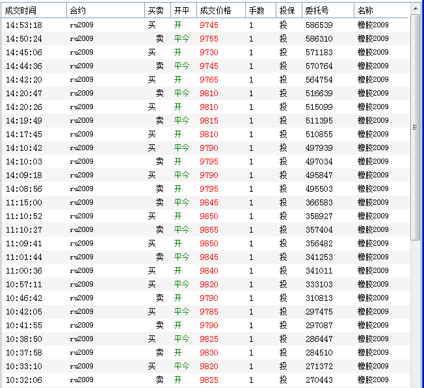This screenshot has width=424, height=388.
Task: Click order number 510855
Action: coord(319,135)
